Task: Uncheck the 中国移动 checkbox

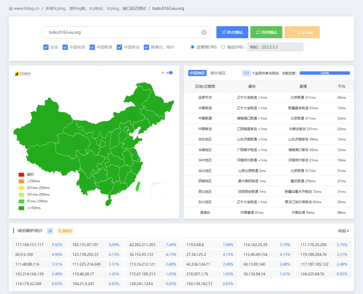Action: (x=119, y=47)
